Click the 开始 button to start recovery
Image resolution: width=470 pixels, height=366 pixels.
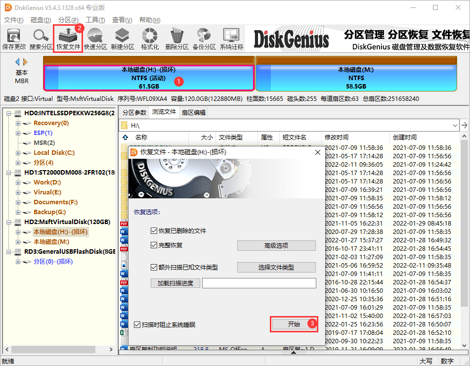[x=294, y=324]
